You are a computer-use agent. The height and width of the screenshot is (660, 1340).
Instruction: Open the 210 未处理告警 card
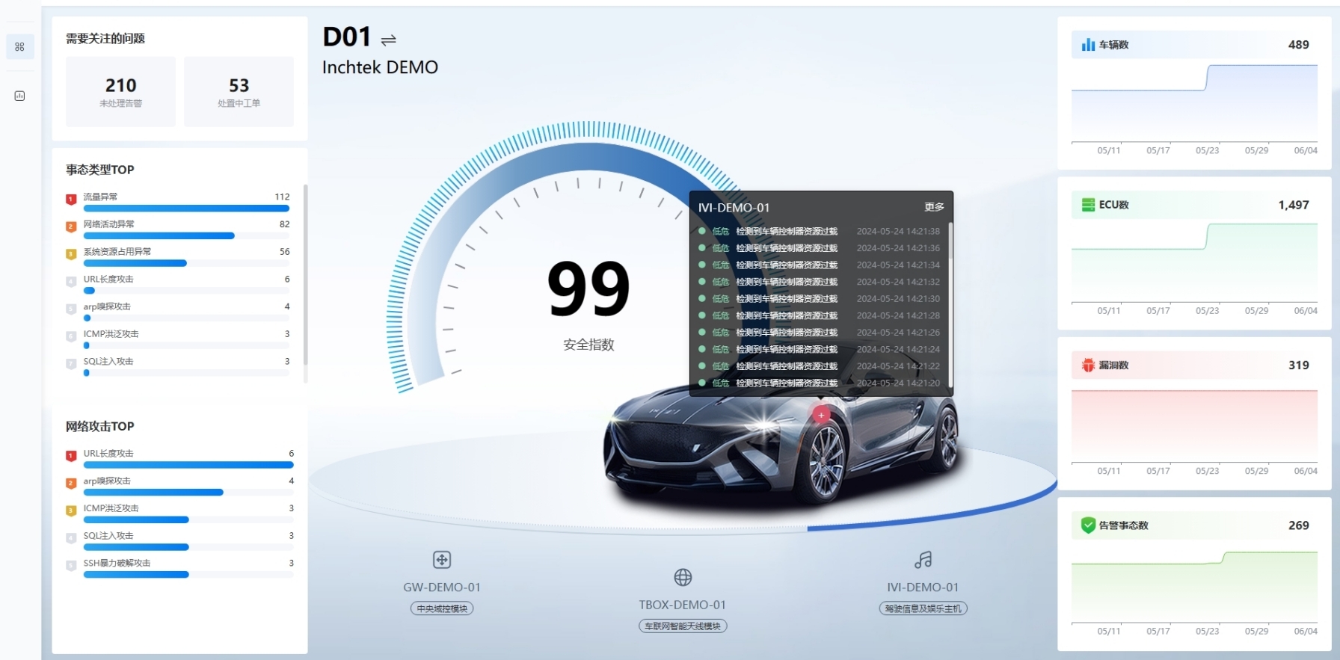[120, 91]
